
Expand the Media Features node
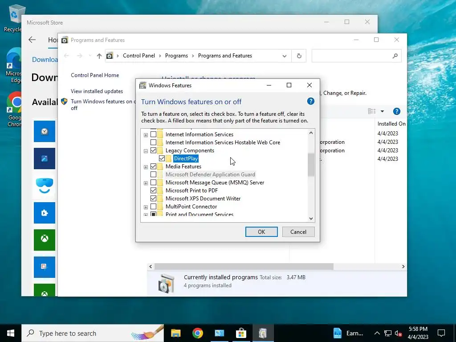point(146,167)
